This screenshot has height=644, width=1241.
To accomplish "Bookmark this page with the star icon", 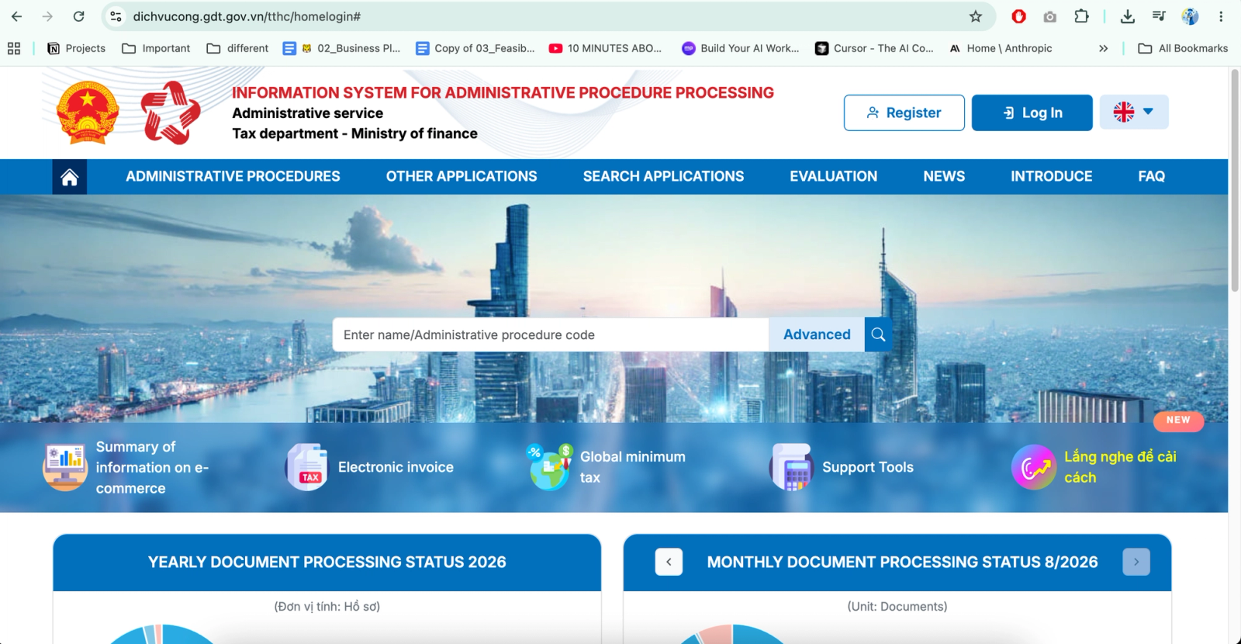I will [976, 16].
